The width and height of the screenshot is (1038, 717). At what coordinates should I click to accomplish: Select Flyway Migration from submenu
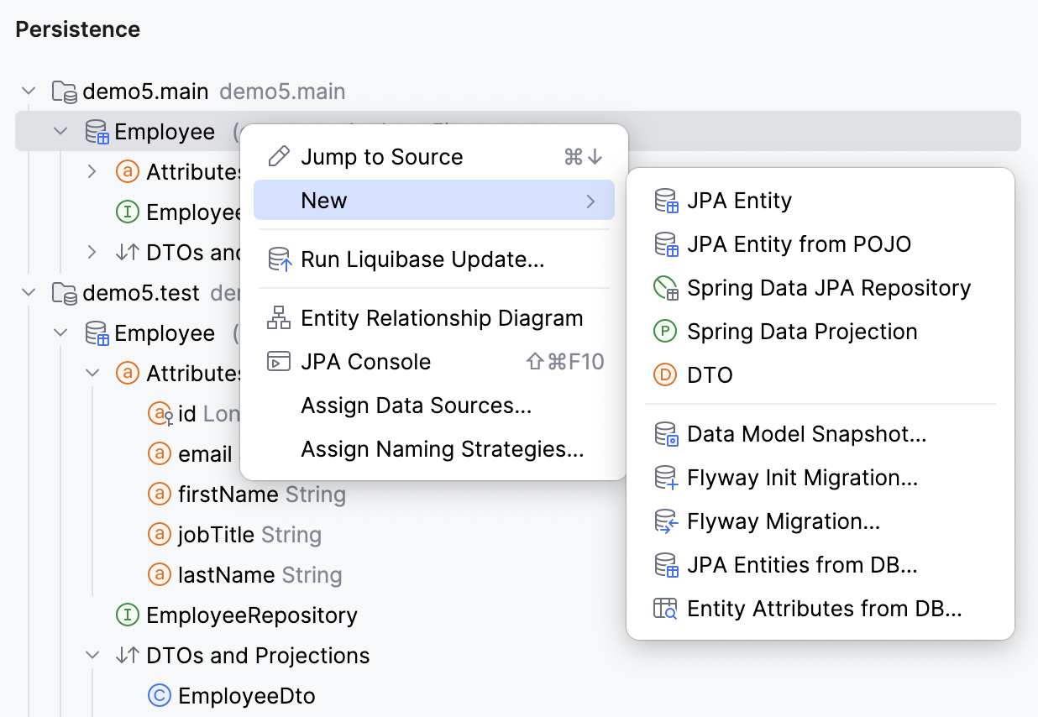(x=783, y=521)
